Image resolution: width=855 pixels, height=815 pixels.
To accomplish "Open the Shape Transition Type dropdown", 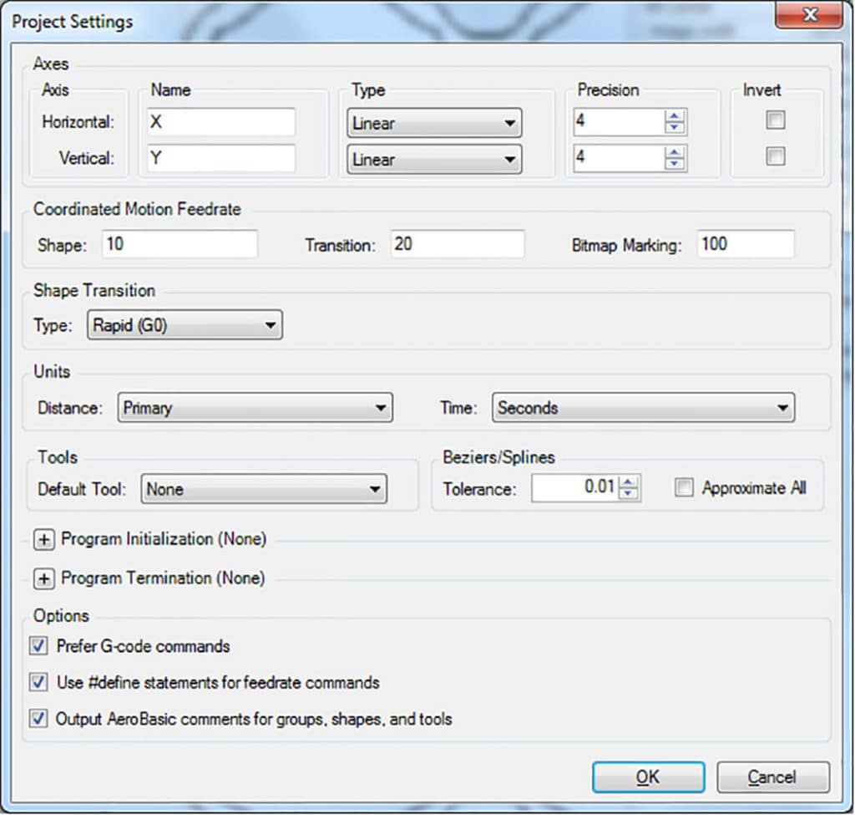I will [x=271, y=325].
